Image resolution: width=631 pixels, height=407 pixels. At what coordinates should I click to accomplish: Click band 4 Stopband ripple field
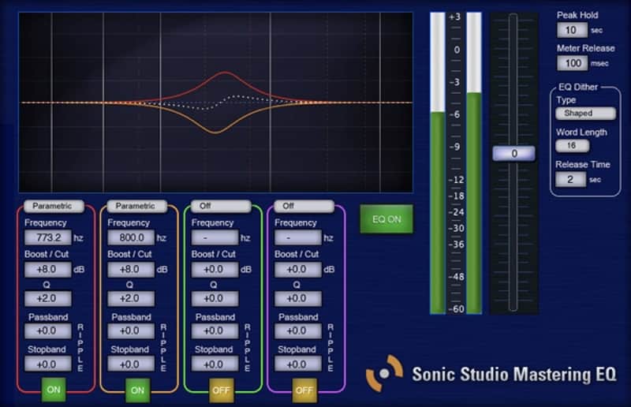click(x=298, y=364)
